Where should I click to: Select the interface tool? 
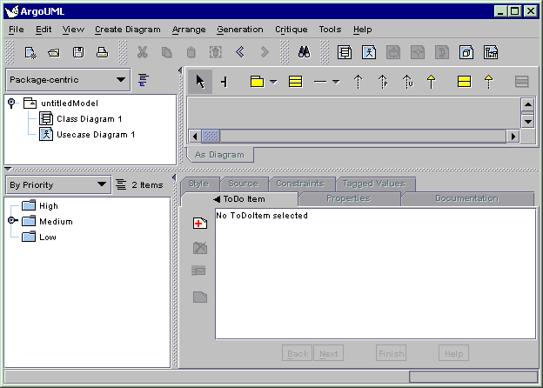click(464, 82)
